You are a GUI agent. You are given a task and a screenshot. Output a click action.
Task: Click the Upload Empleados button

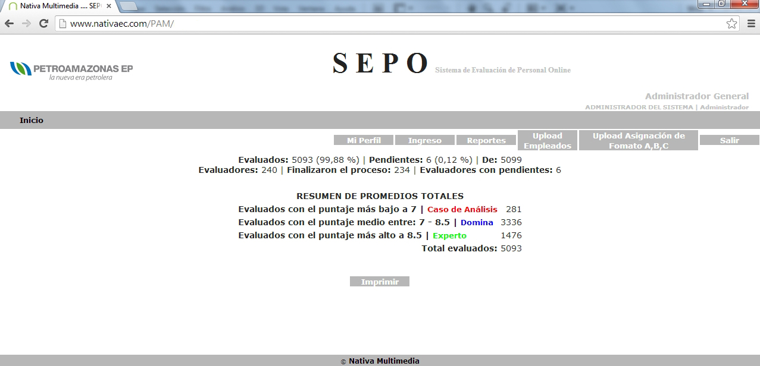click(x=548, y=140)
